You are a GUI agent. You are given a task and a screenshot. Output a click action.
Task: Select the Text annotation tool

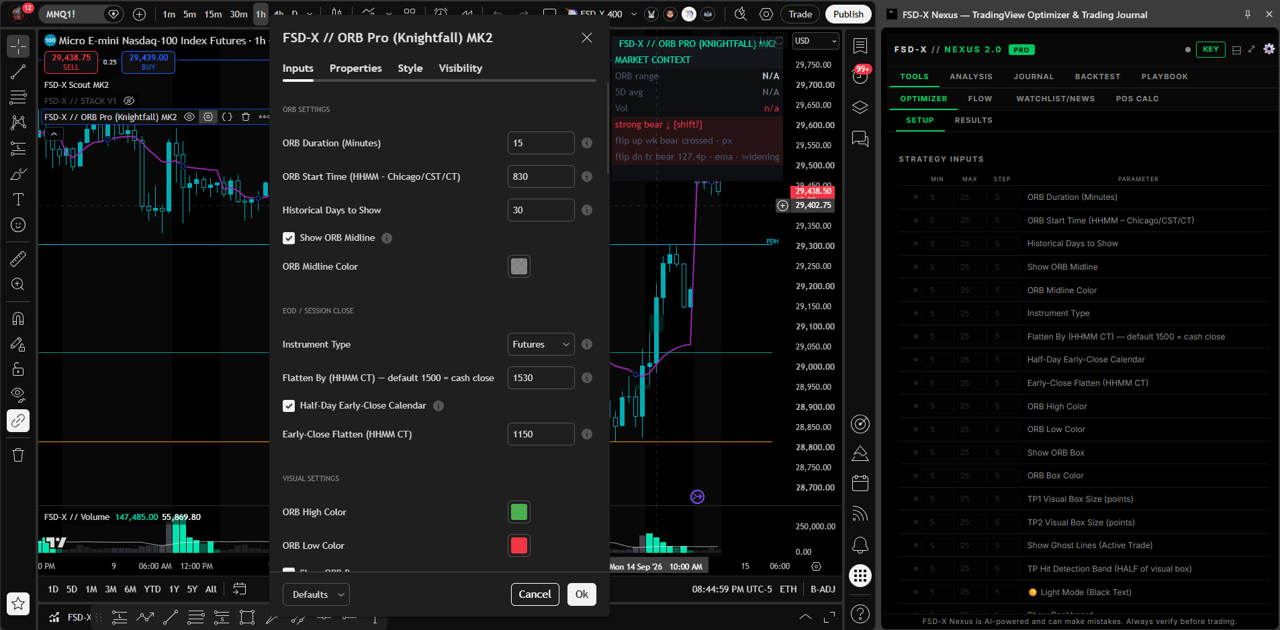18,199
